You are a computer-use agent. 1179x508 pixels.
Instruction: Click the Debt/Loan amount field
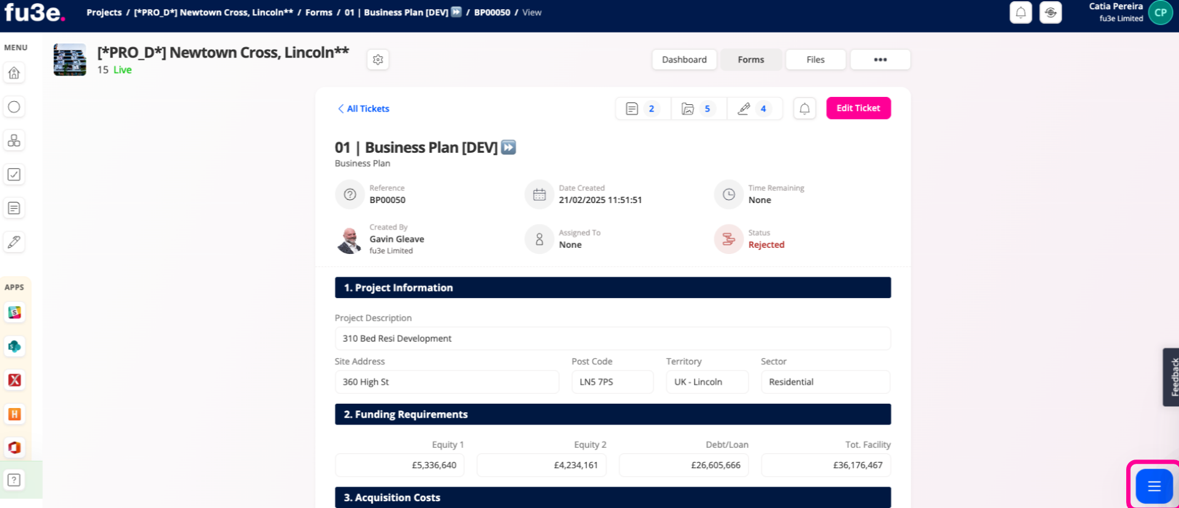coord(684,465)
